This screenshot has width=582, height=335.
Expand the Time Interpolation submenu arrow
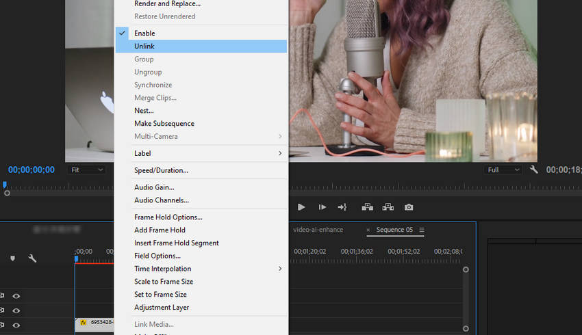coord(280,268)
